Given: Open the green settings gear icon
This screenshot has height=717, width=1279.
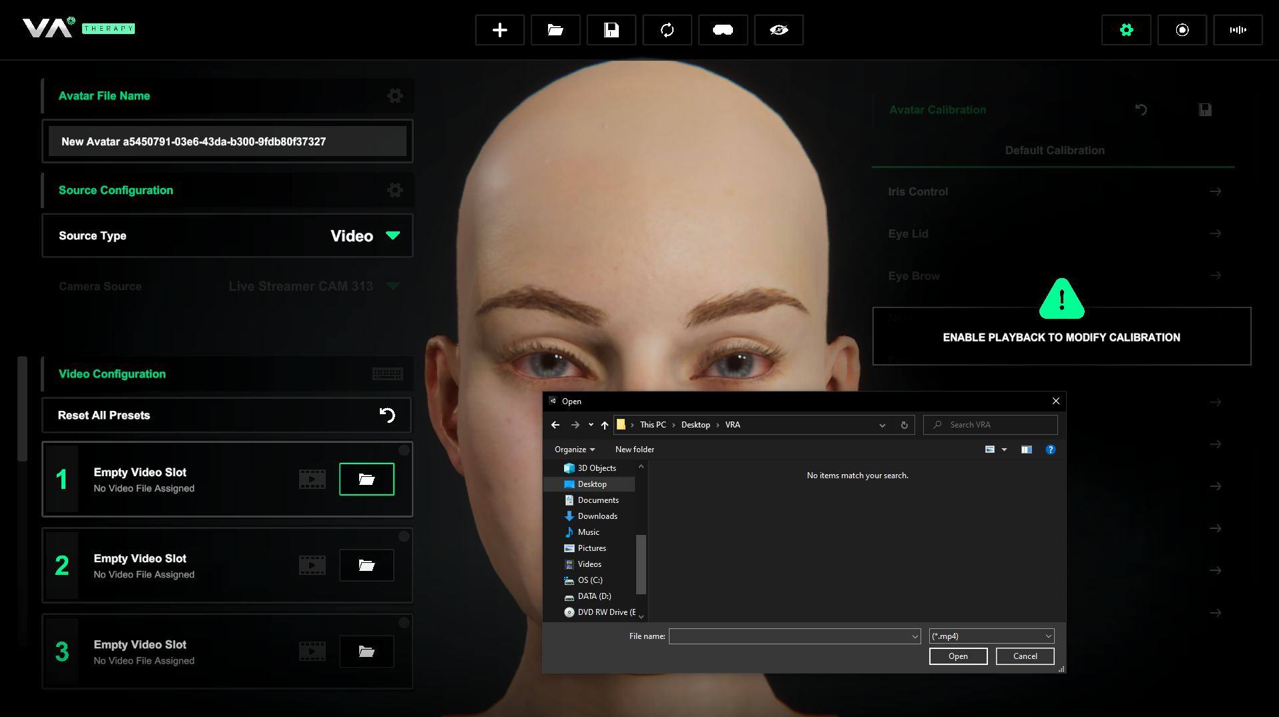Looking at the screenshot, I should click(1126, 30).
